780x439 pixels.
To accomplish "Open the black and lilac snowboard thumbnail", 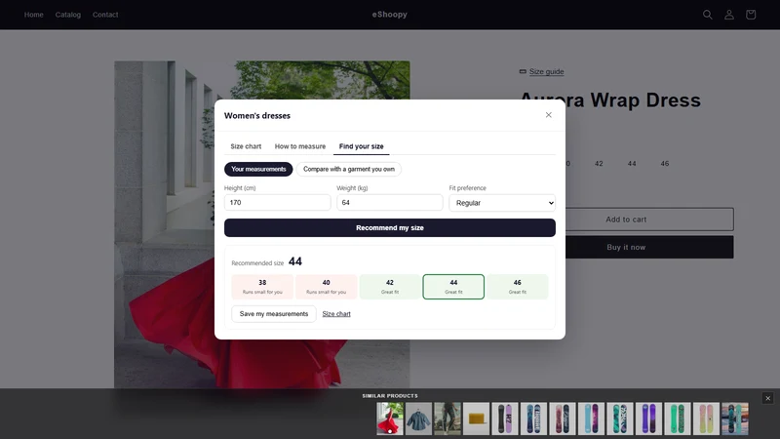I will click(x=505, y=419).
